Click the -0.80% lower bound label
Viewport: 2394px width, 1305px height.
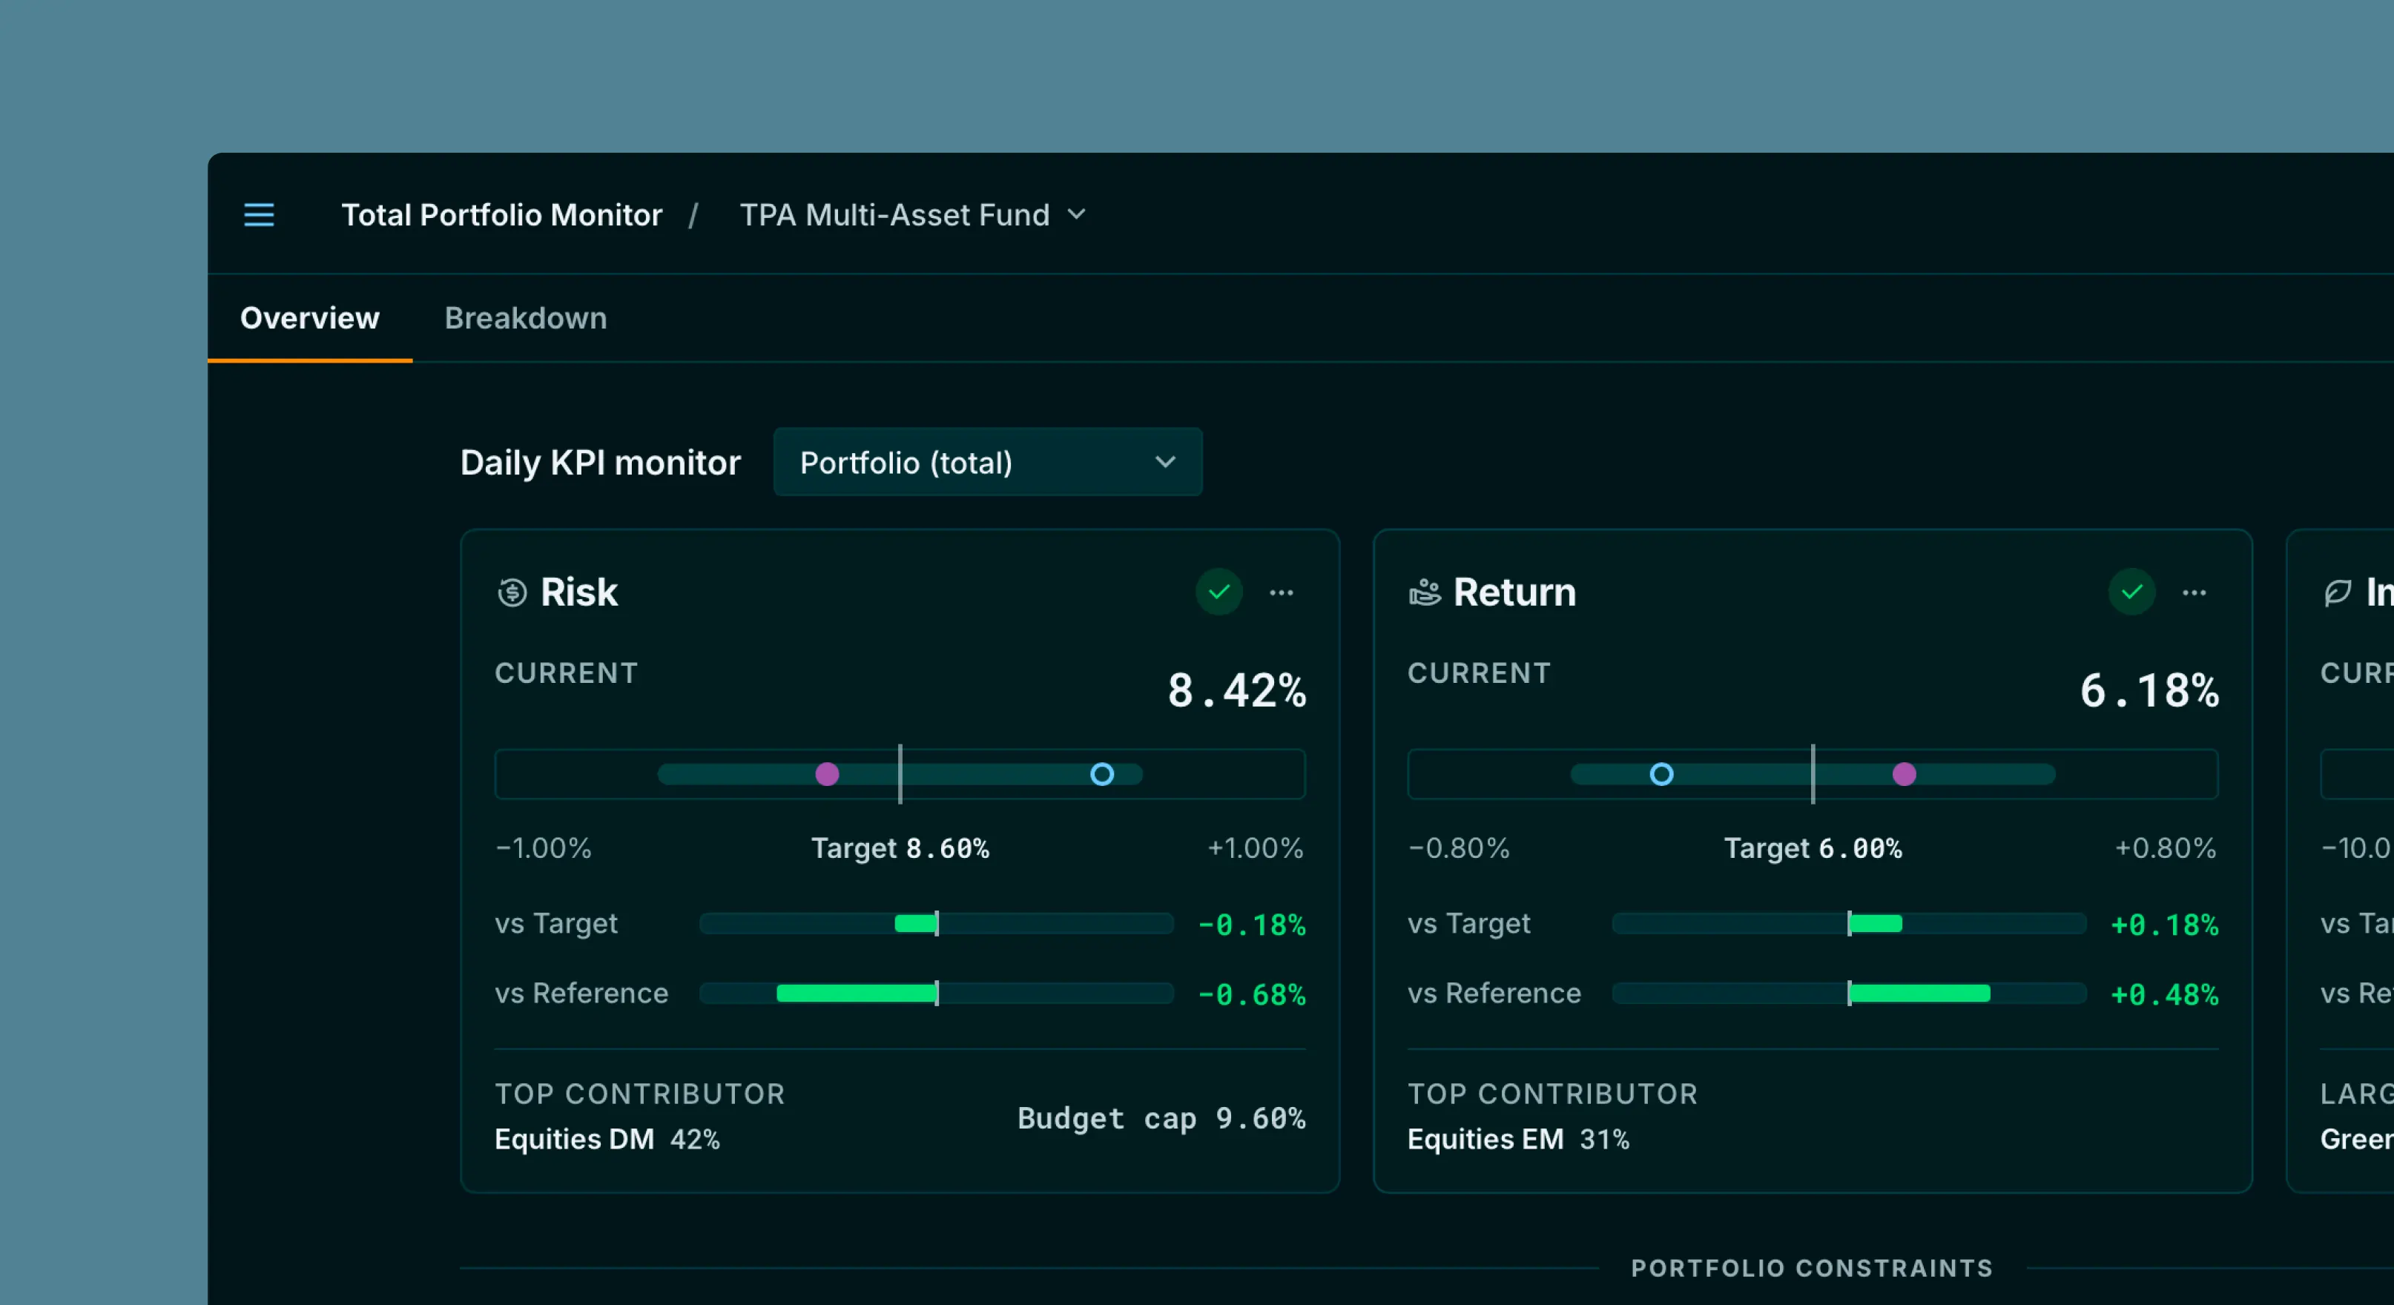coord(1459,848)
